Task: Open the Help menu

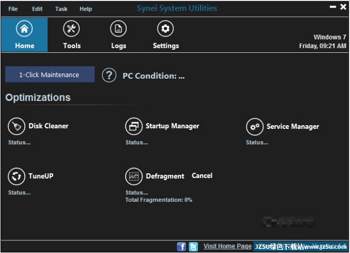Action: 86,9
